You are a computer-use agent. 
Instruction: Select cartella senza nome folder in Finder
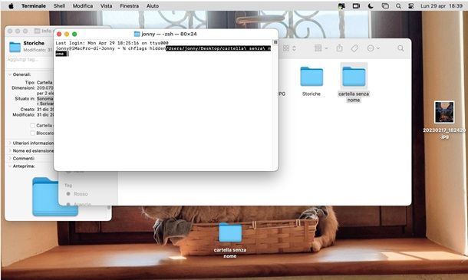(x=354, y=77)
